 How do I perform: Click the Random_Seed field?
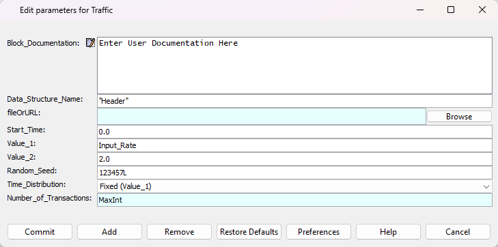pos(294,173)
